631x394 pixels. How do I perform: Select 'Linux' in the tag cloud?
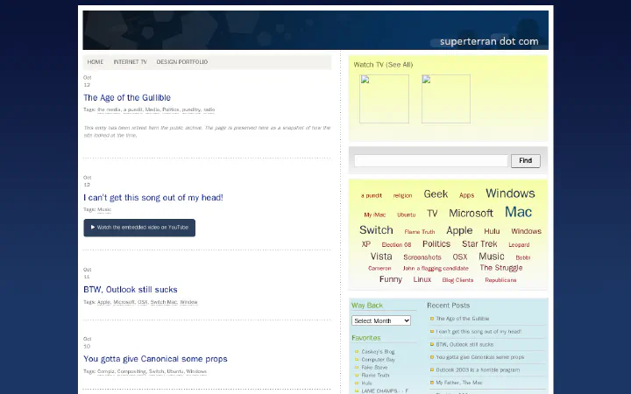click(422, 279)
